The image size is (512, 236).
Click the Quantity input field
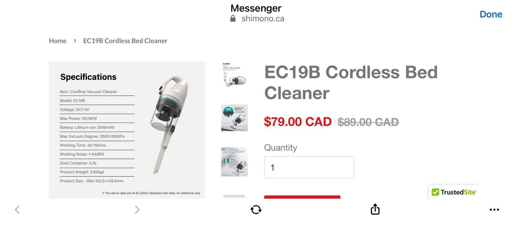point(309,167)
